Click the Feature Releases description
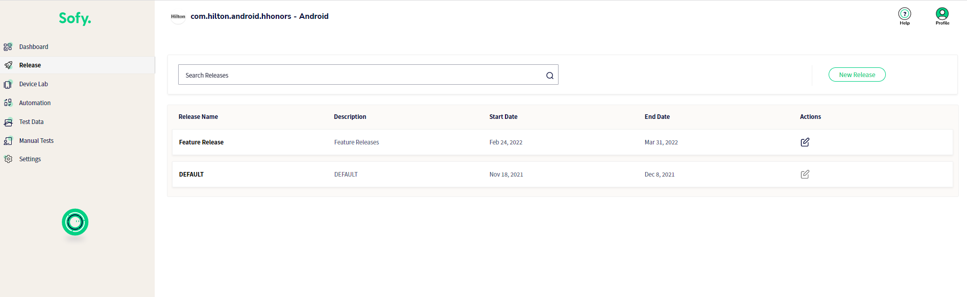 [356, 142]
